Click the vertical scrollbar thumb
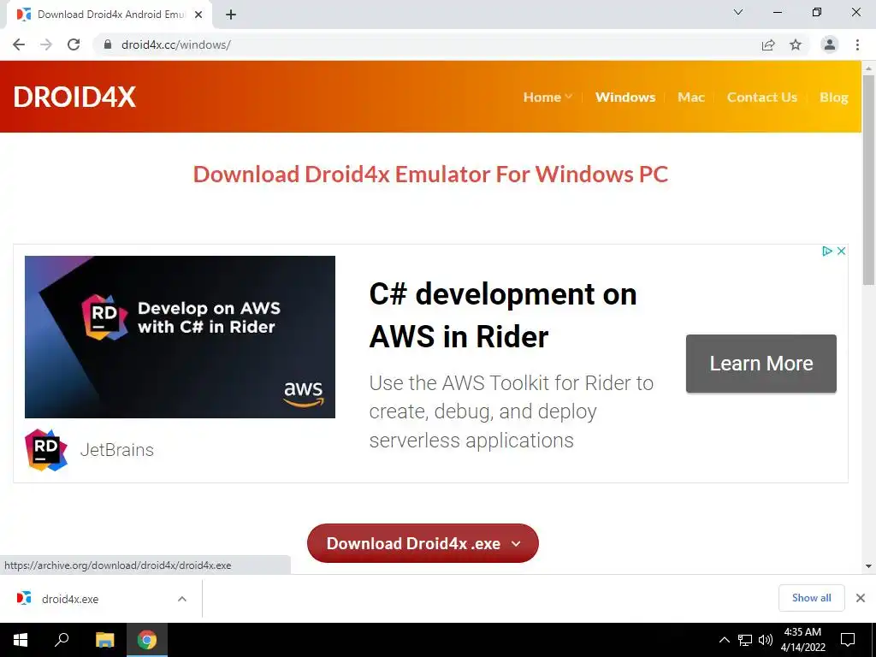Screen dimensions: 876x657 [x=868, y=180]
